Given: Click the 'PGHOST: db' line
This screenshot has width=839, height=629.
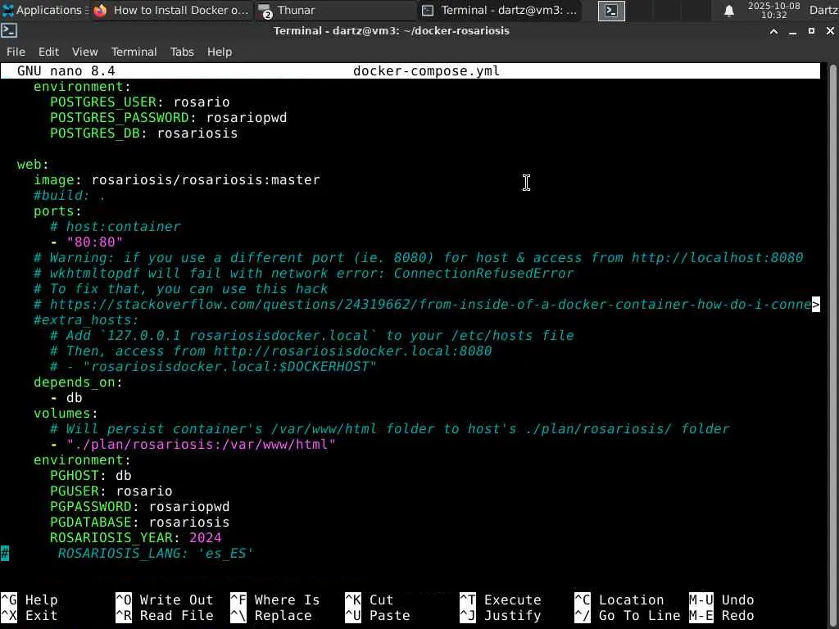Looking at the screenshot, I should (x=90, y=476).
